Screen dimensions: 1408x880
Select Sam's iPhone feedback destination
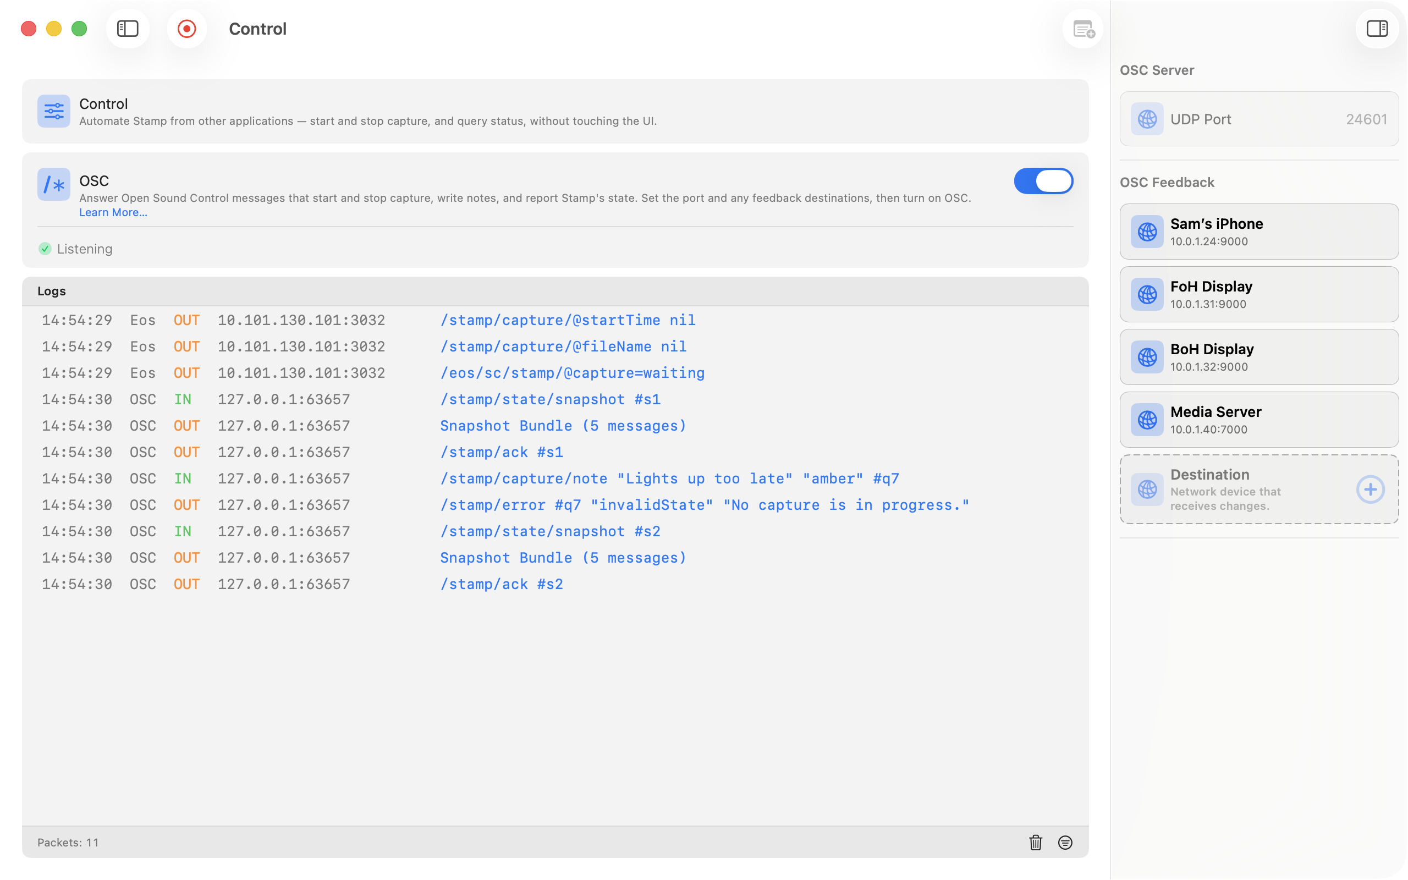coord(1259,232)
